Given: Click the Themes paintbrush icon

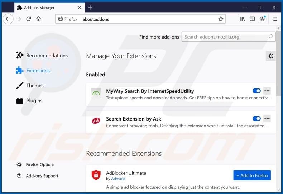Looking at the screenshot, I should click(19, 85).
